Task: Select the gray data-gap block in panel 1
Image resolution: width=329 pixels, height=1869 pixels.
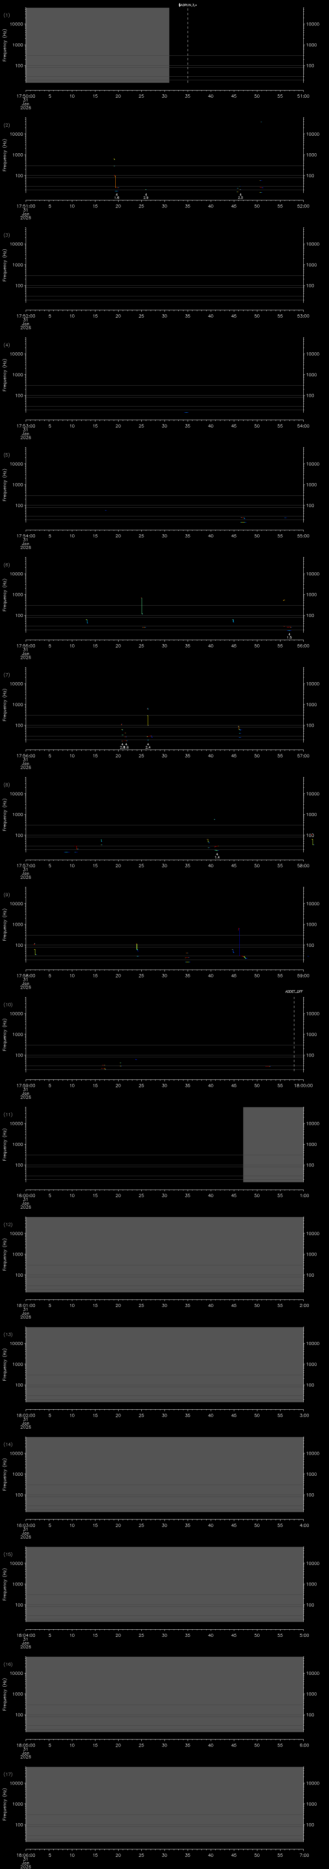Action: point(97,45)
